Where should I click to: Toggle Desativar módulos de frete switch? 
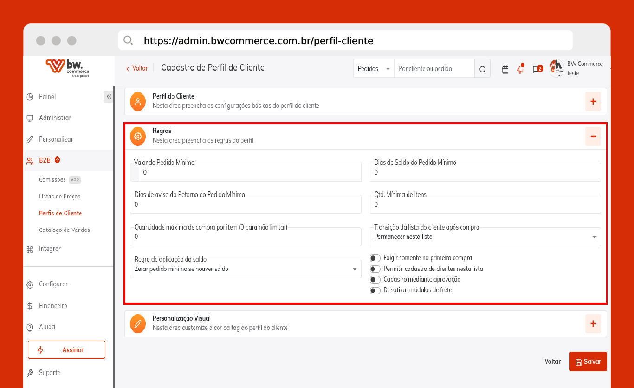click(x=375, y=290)
